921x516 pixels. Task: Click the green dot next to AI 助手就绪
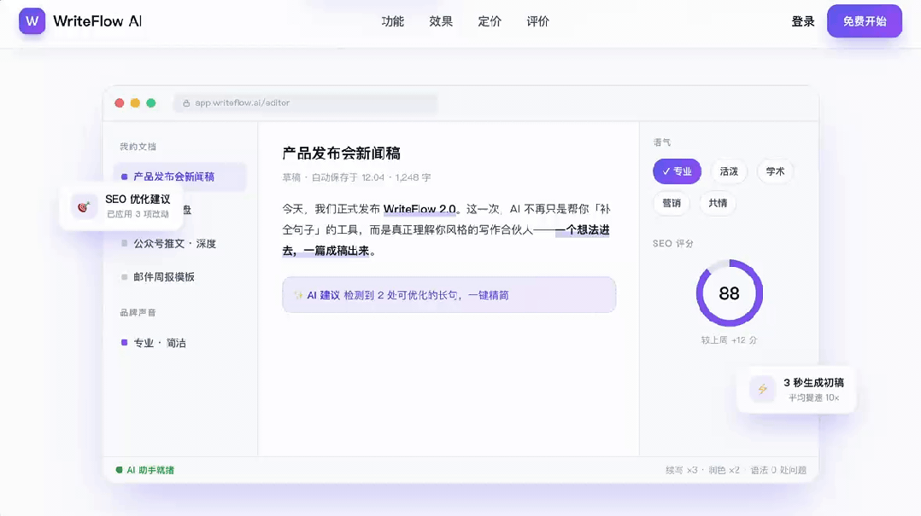[x=120, y=470]
